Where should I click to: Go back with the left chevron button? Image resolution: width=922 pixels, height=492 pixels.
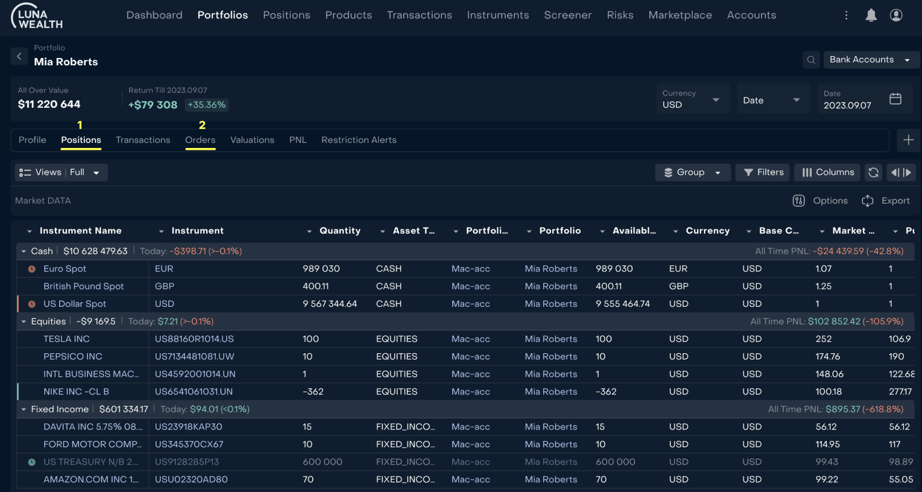pyautogui.click(x=19, y=56)
